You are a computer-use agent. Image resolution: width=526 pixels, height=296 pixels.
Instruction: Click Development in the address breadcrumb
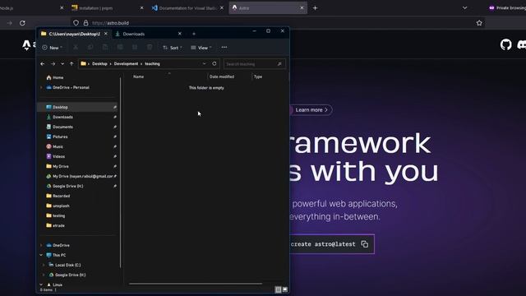tap(126, 64)
